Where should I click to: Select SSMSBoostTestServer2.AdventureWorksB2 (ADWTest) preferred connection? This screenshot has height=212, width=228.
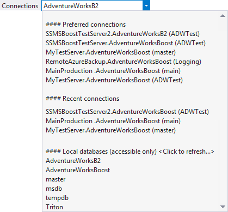122,34
